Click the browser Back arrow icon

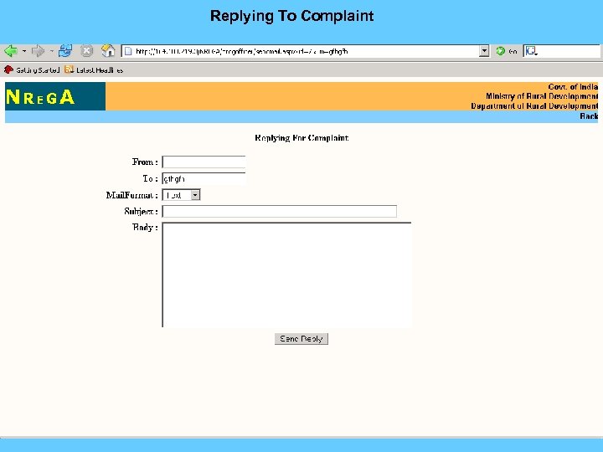pos(11,51)
